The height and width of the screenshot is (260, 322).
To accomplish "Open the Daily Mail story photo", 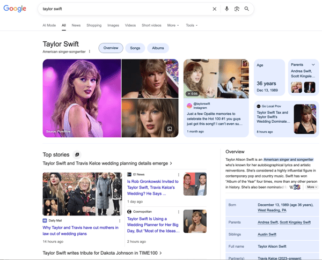I will [x=82, y=194].
